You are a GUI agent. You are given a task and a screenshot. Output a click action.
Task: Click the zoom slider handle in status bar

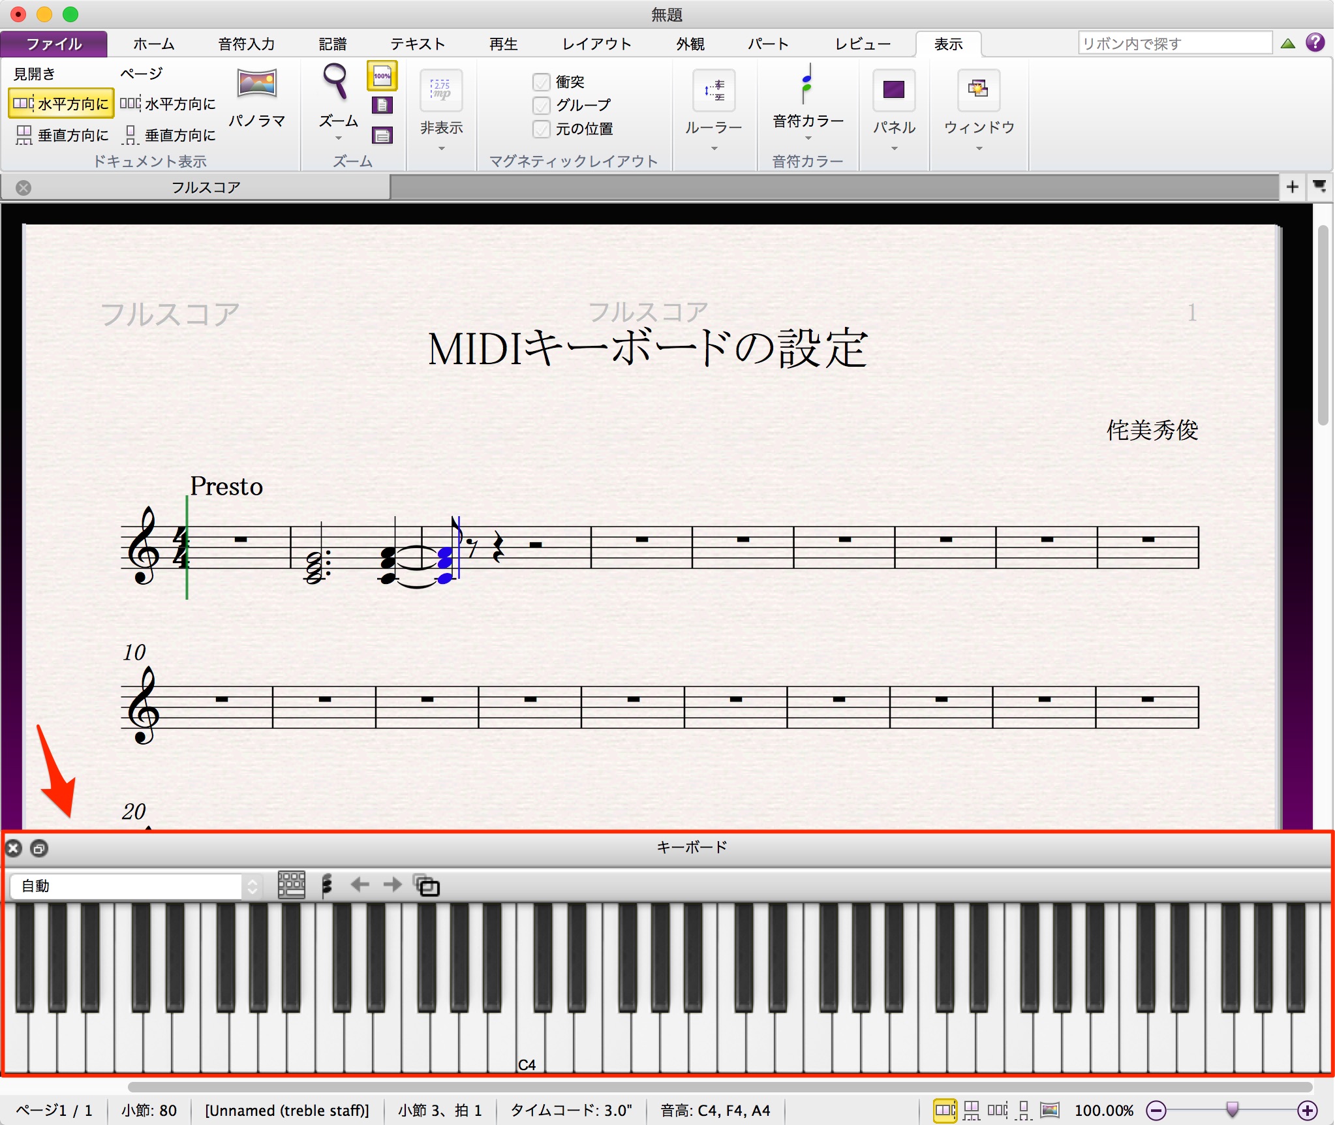click(x=1233, y=1109)
